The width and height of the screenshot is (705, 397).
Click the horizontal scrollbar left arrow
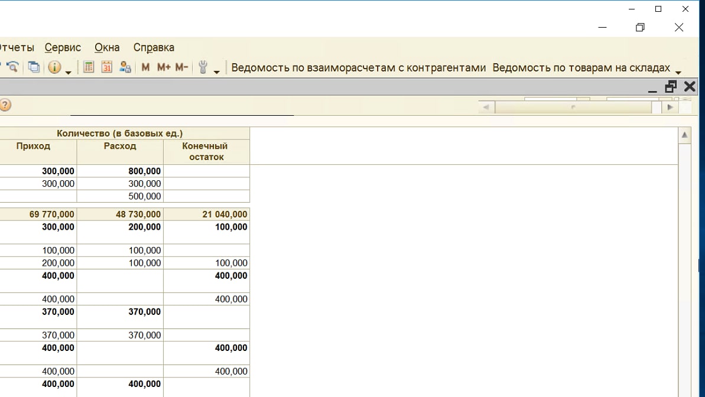click(486, 107)
